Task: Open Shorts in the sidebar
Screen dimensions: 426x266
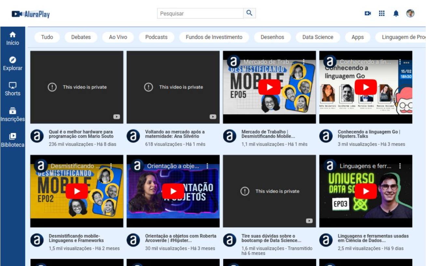Action: pos(13,89)
